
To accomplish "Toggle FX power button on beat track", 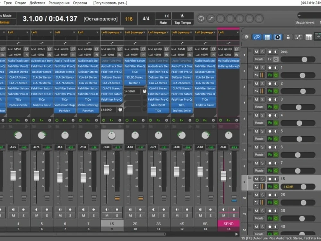I will 276,59.
